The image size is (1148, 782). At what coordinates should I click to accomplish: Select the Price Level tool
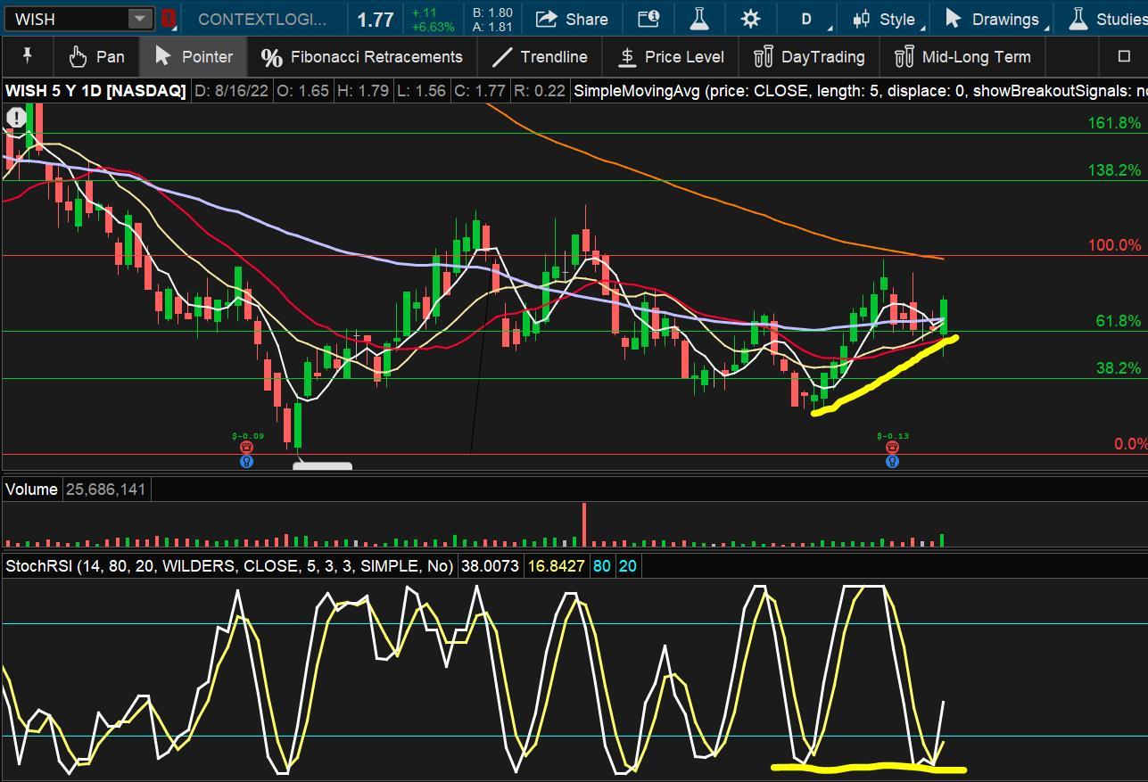tap(672, 56)
